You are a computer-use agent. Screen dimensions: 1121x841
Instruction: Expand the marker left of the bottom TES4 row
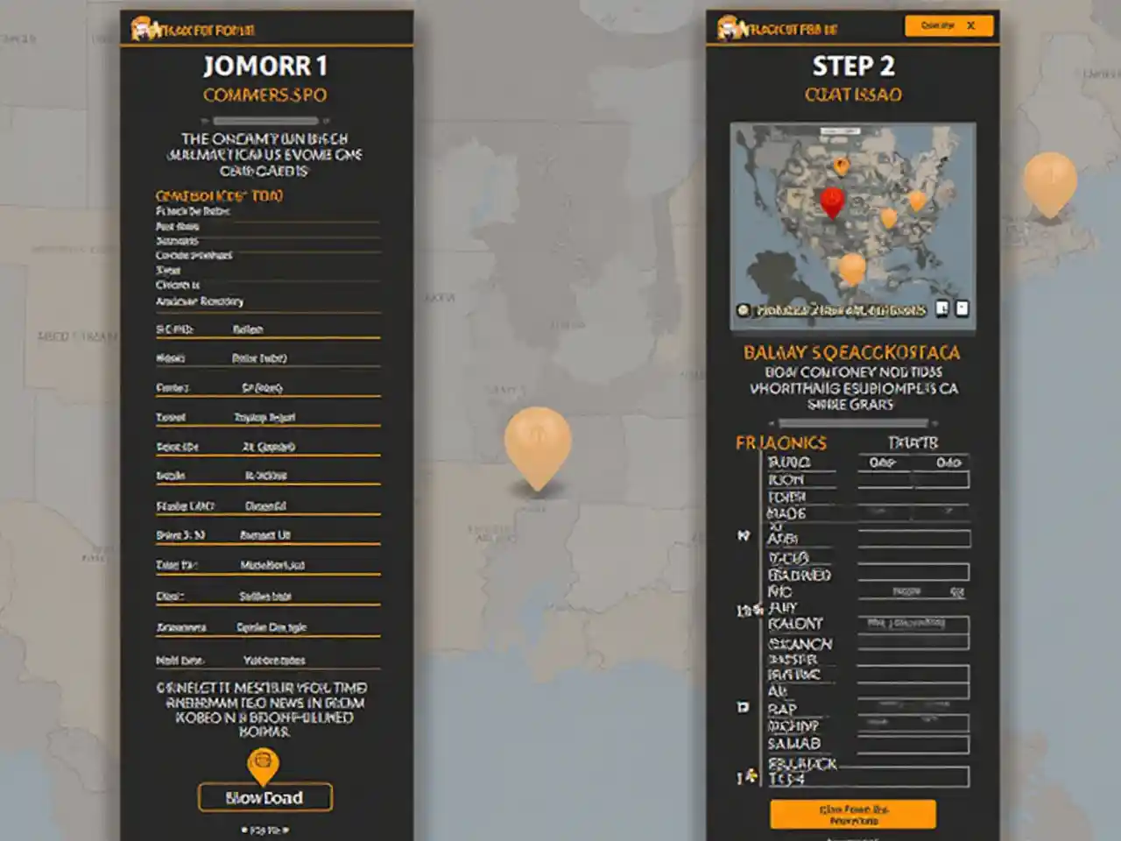746,776
